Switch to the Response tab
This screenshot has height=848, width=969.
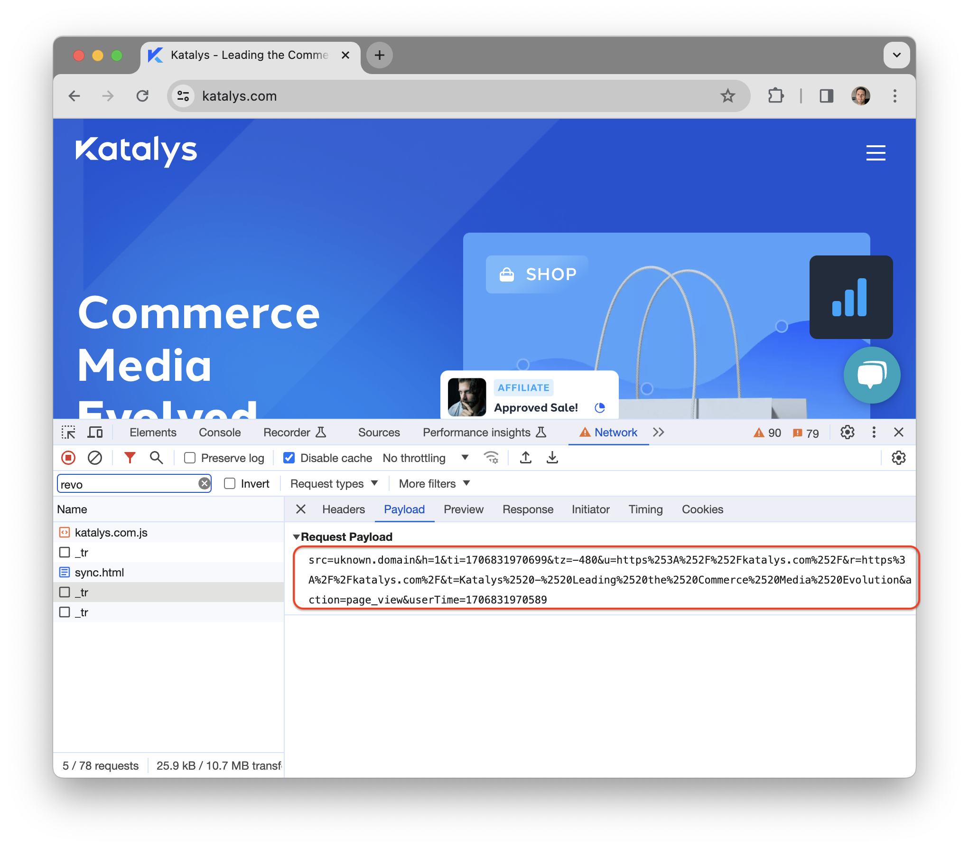[528, 509]
